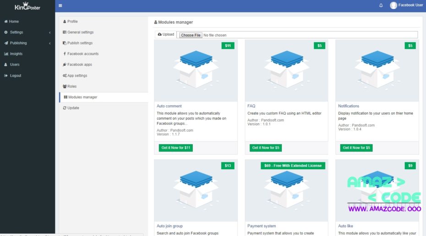
Task: Click Get it Now for $11
Action: pos(176,148)
